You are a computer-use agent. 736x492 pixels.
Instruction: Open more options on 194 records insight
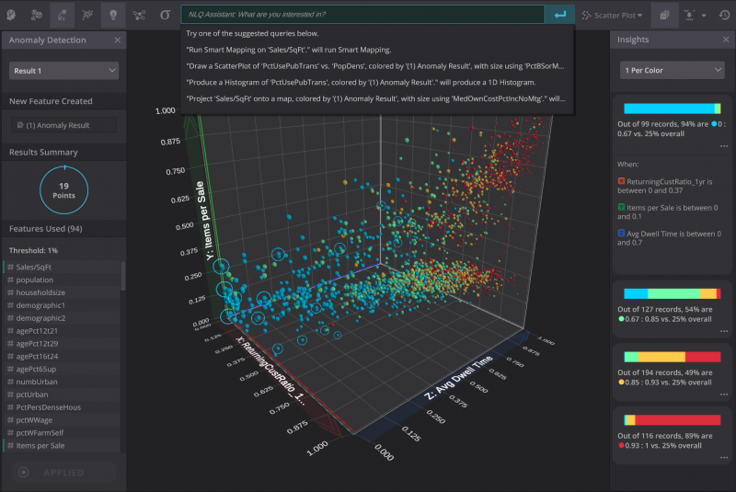coord(724,395)
